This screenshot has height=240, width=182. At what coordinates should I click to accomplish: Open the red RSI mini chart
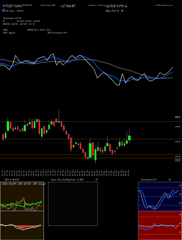click(x=160, y=225)
